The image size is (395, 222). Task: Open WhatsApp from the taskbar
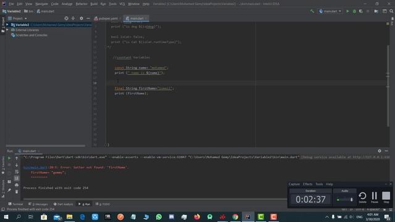pyautogui.click(x=159, y=216)
